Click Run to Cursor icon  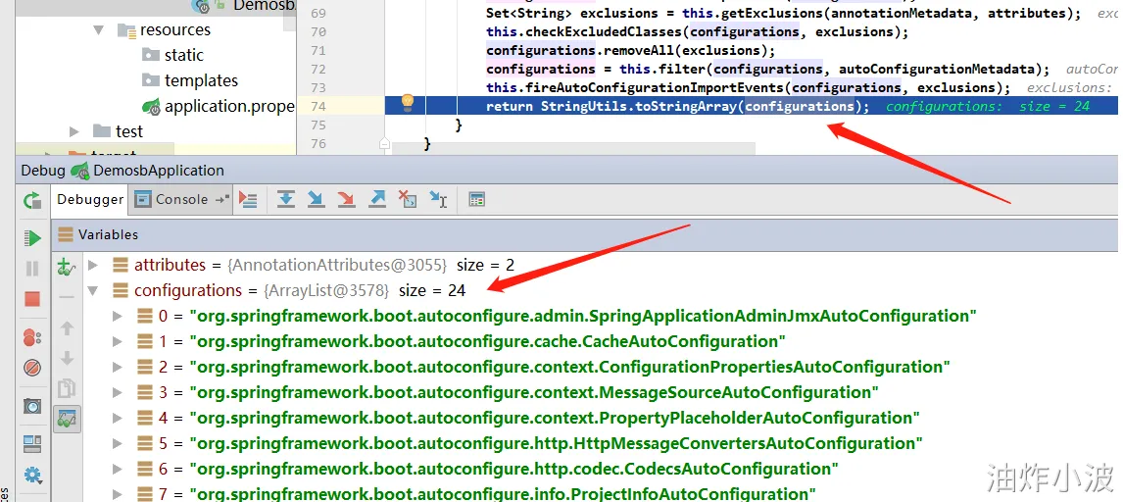point(438,200)
